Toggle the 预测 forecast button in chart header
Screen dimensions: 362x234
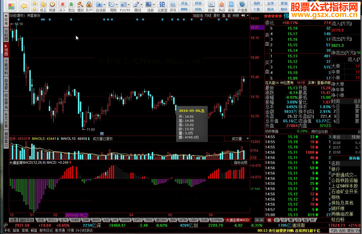pos(236,15)
